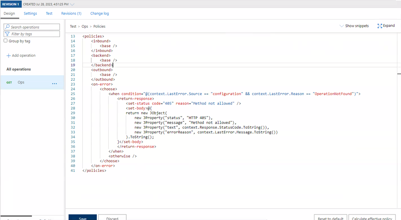Select All operations
401x220 pixels.
click(18, 69)
